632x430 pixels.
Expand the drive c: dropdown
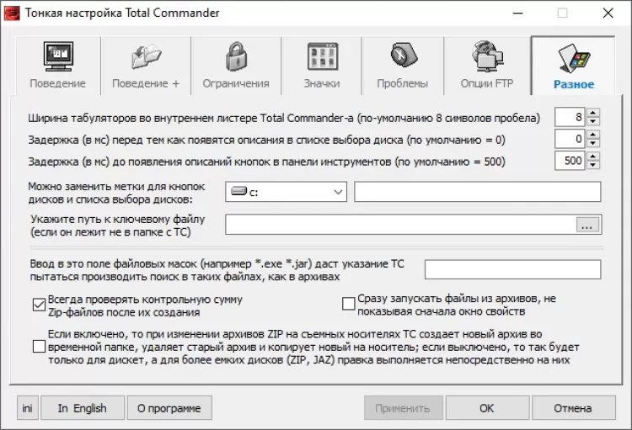coord(337,192)
